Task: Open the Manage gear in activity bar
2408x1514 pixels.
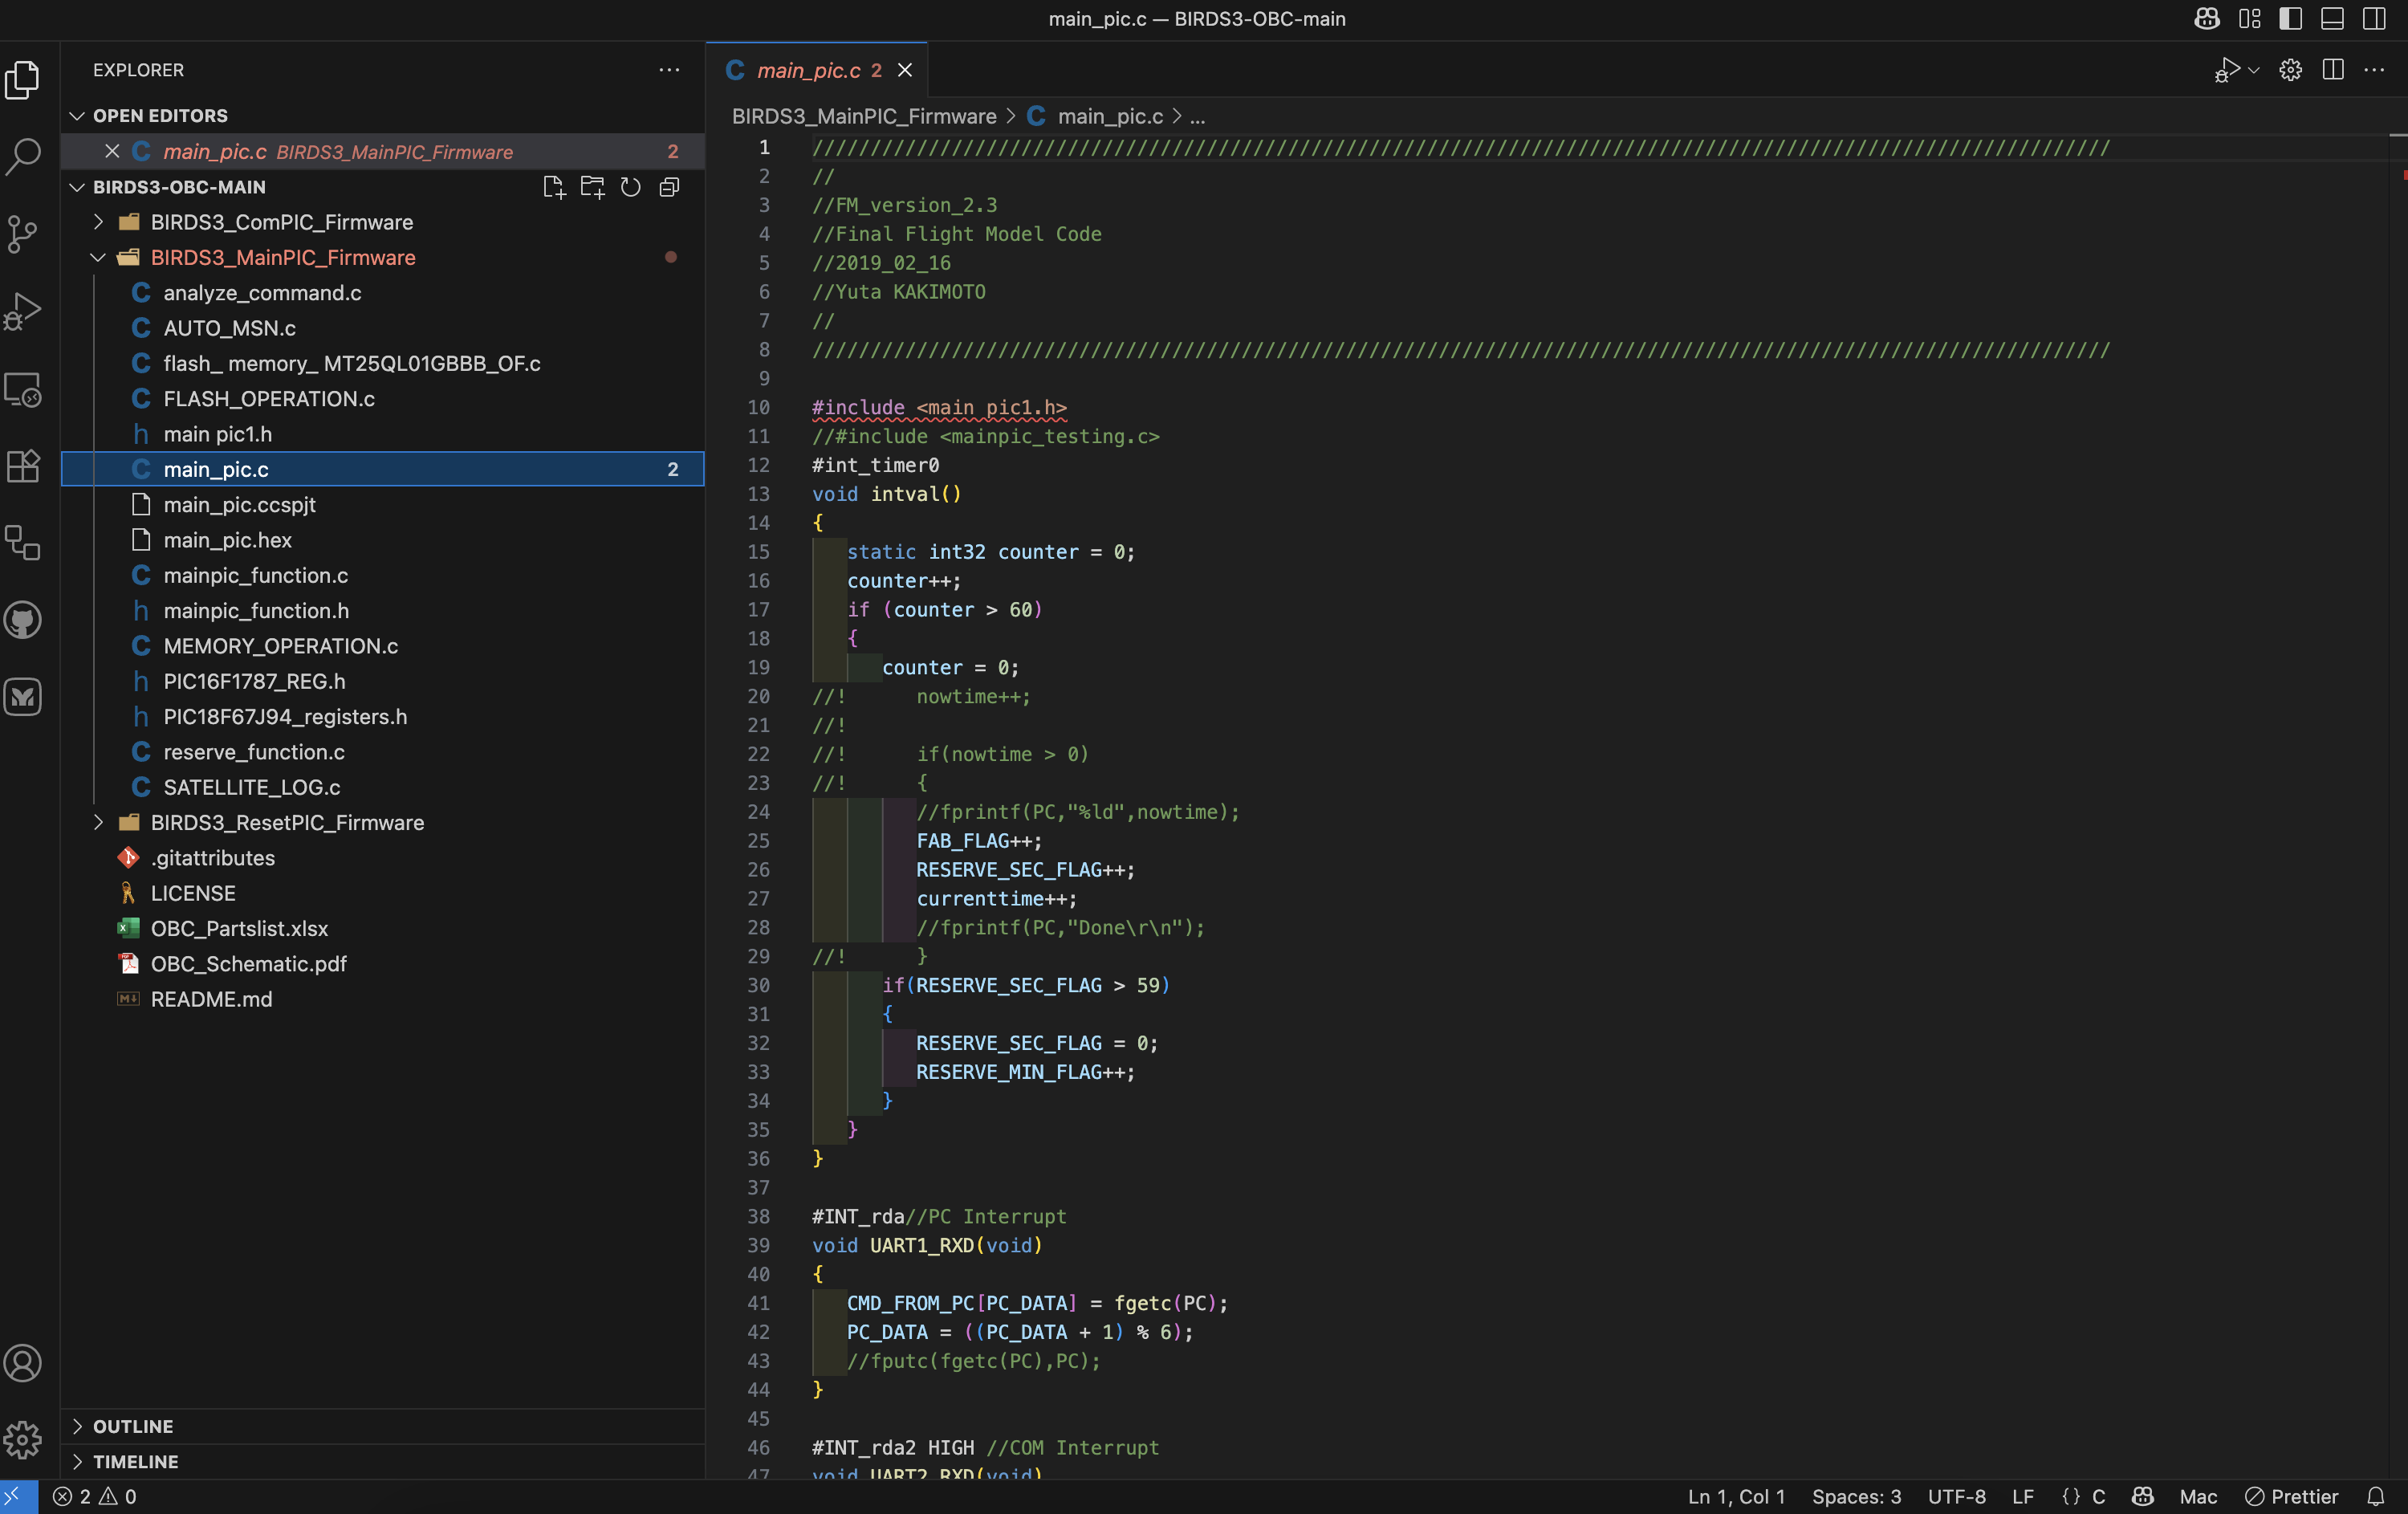Action: [x=23, y=1439]
